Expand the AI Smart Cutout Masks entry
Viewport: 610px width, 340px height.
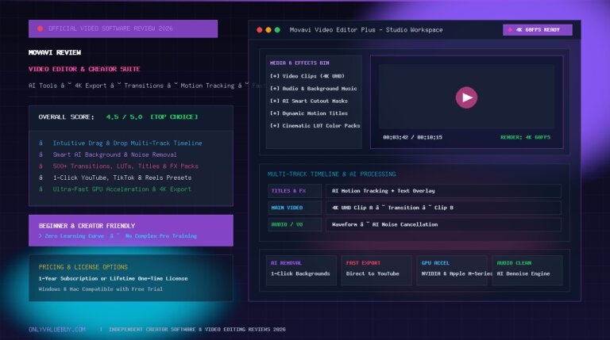pos(309,101)
